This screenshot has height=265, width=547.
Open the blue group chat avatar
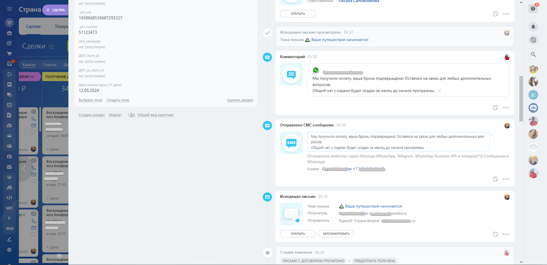[533, 108]
